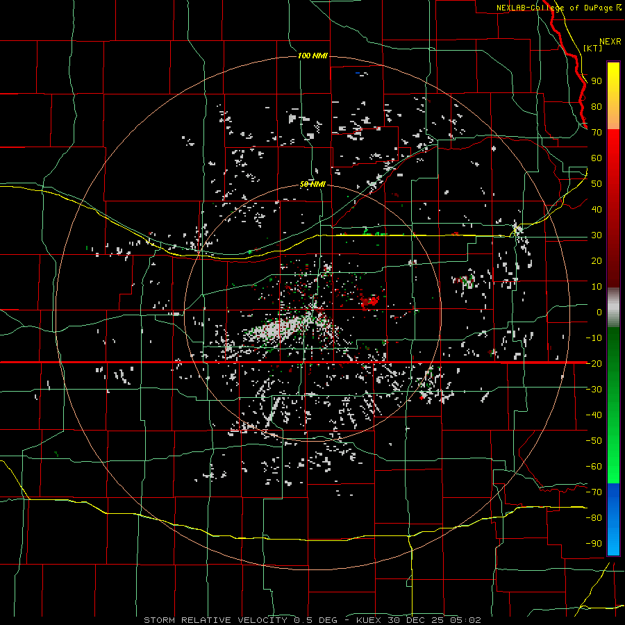The image size is (625, 625).
Task: Click the positive 30 scale label
Action: pyautogui.click(x=597, y=235)
